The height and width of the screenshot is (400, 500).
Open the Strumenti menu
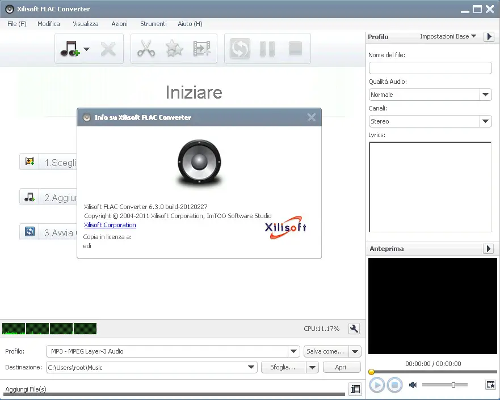(153, 24)
